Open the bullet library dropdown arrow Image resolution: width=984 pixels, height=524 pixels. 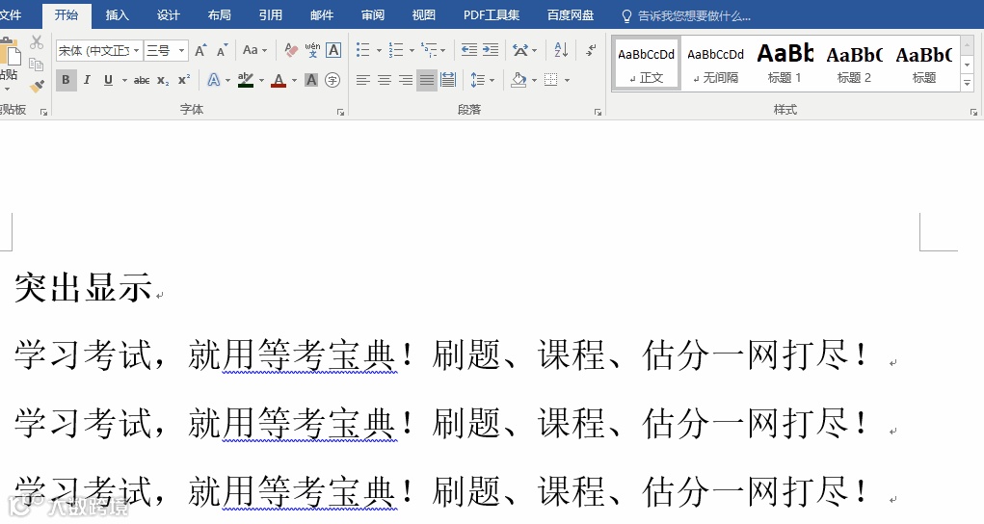(x=379, y=50)
